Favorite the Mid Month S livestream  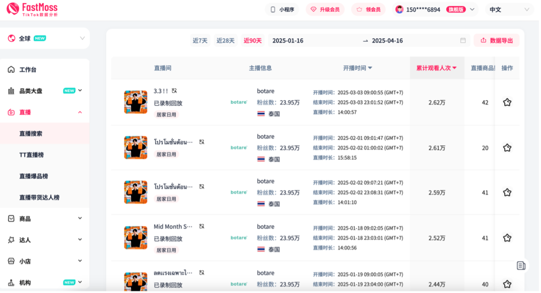(x=507, y=238)
